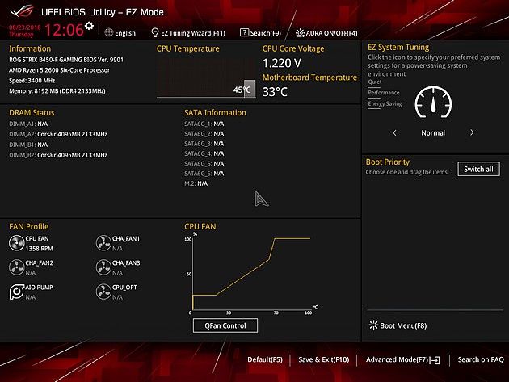The image size is (509, 382).
Task: Open EZ Tuning Wizard
Action: coord(188,33)
